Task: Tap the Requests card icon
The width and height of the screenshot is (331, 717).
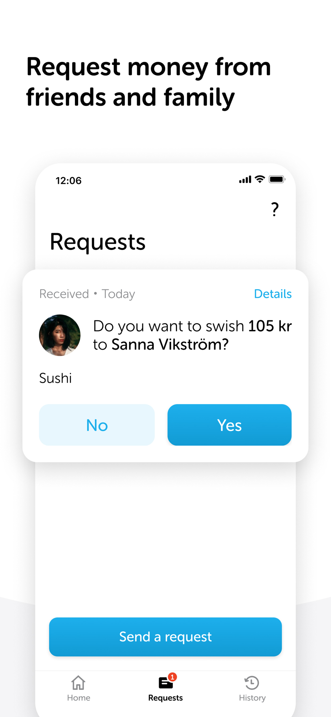Action: tap(165, 683)
